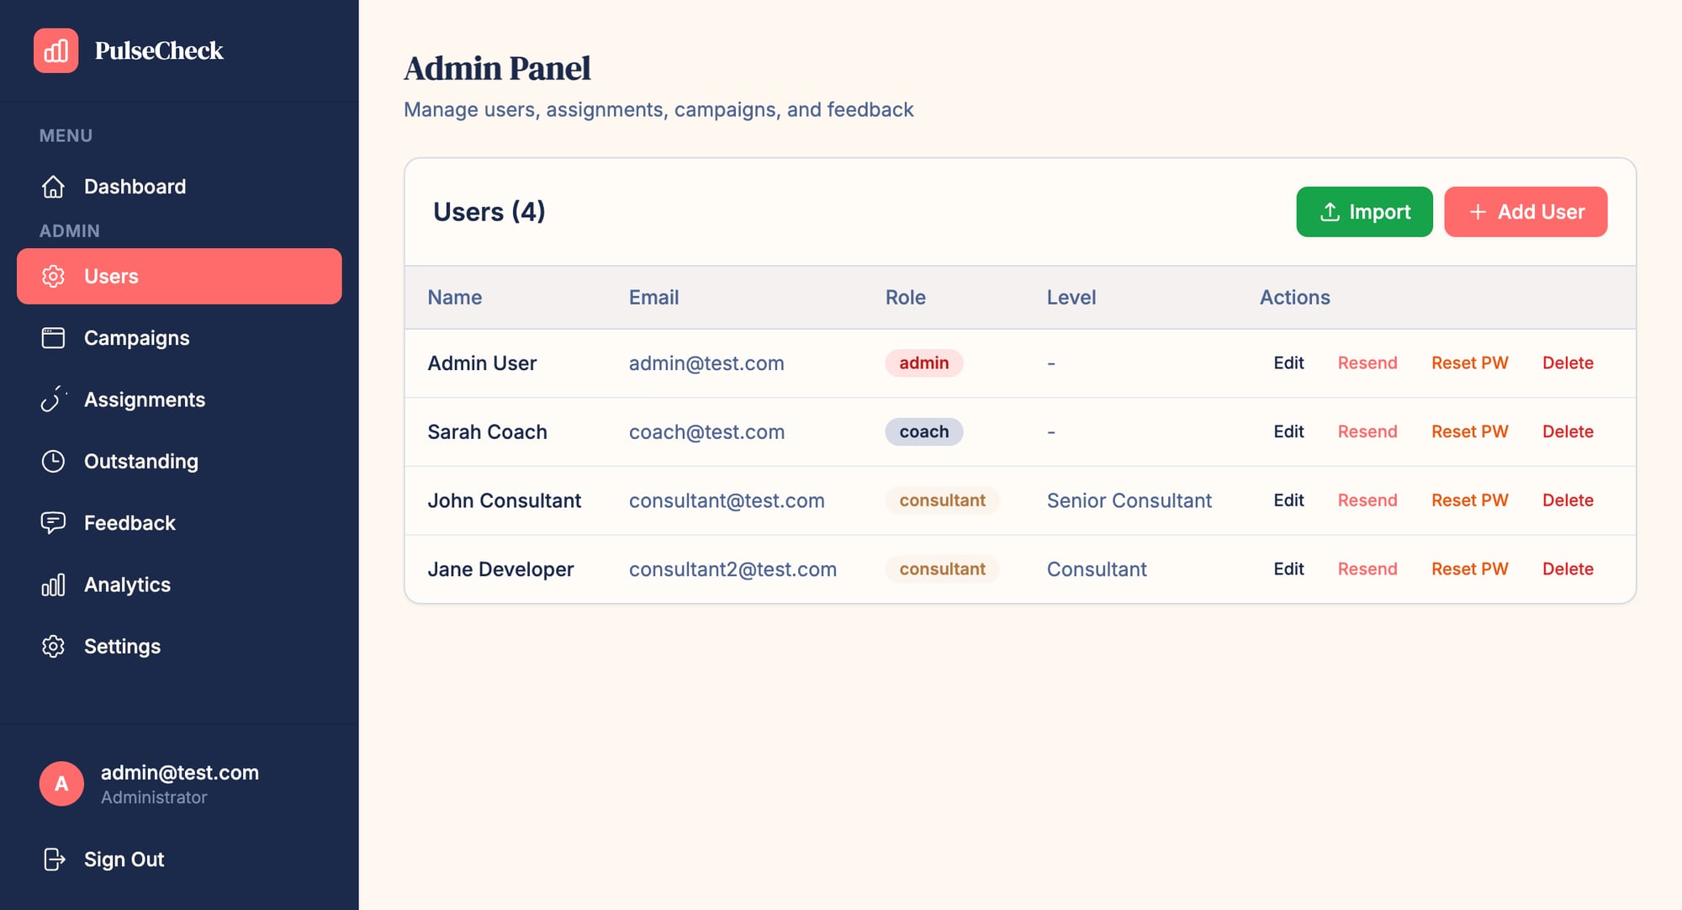1682x910 pixels.
Task: Click the upload icon on the Import button
Action: [1329, 212]
